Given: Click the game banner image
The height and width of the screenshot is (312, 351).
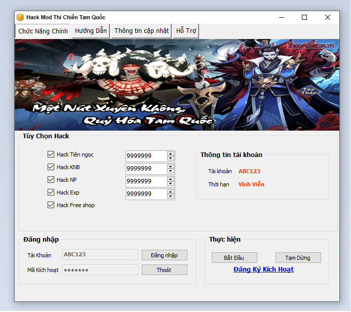Looking at the screenshot, I should coord(177,85).
